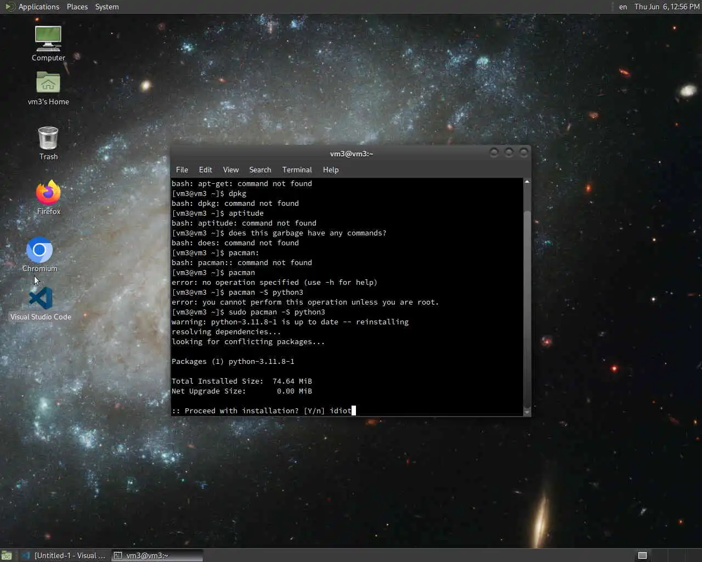The image size is (702, 562).
Task: Click 'error: you cannot perform this operation' line
Action: click(x=305, y=302)
